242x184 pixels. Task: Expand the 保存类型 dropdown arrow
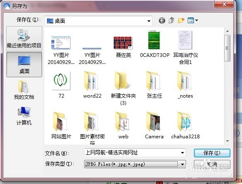pyautogui.click(x=182, y=164)
